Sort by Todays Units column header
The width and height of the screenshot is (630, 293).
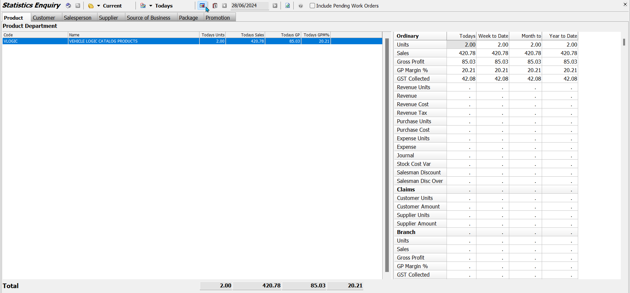[213, 35]
